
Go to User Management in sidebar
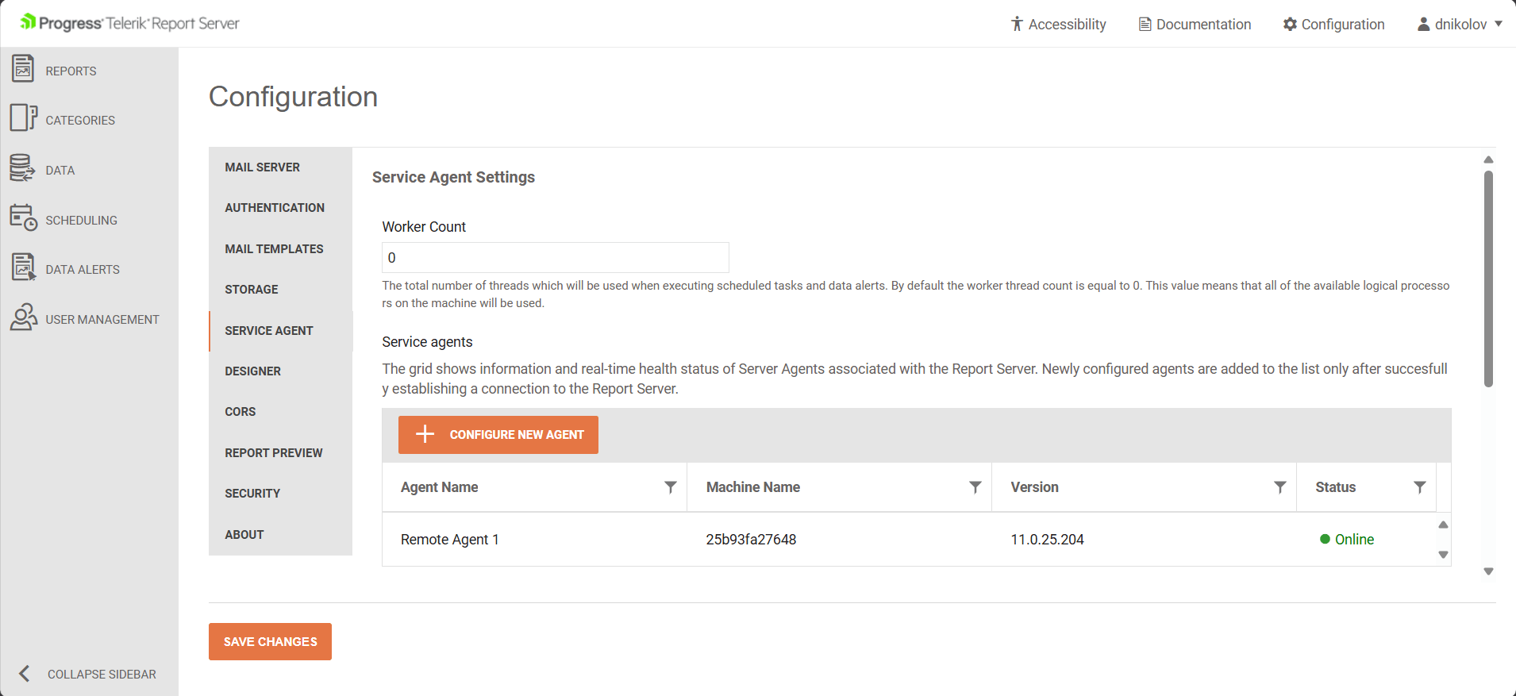tap(102, 319)
